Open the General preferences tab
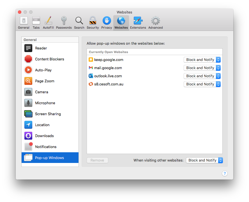249x202 pixels. coord(24,22)
